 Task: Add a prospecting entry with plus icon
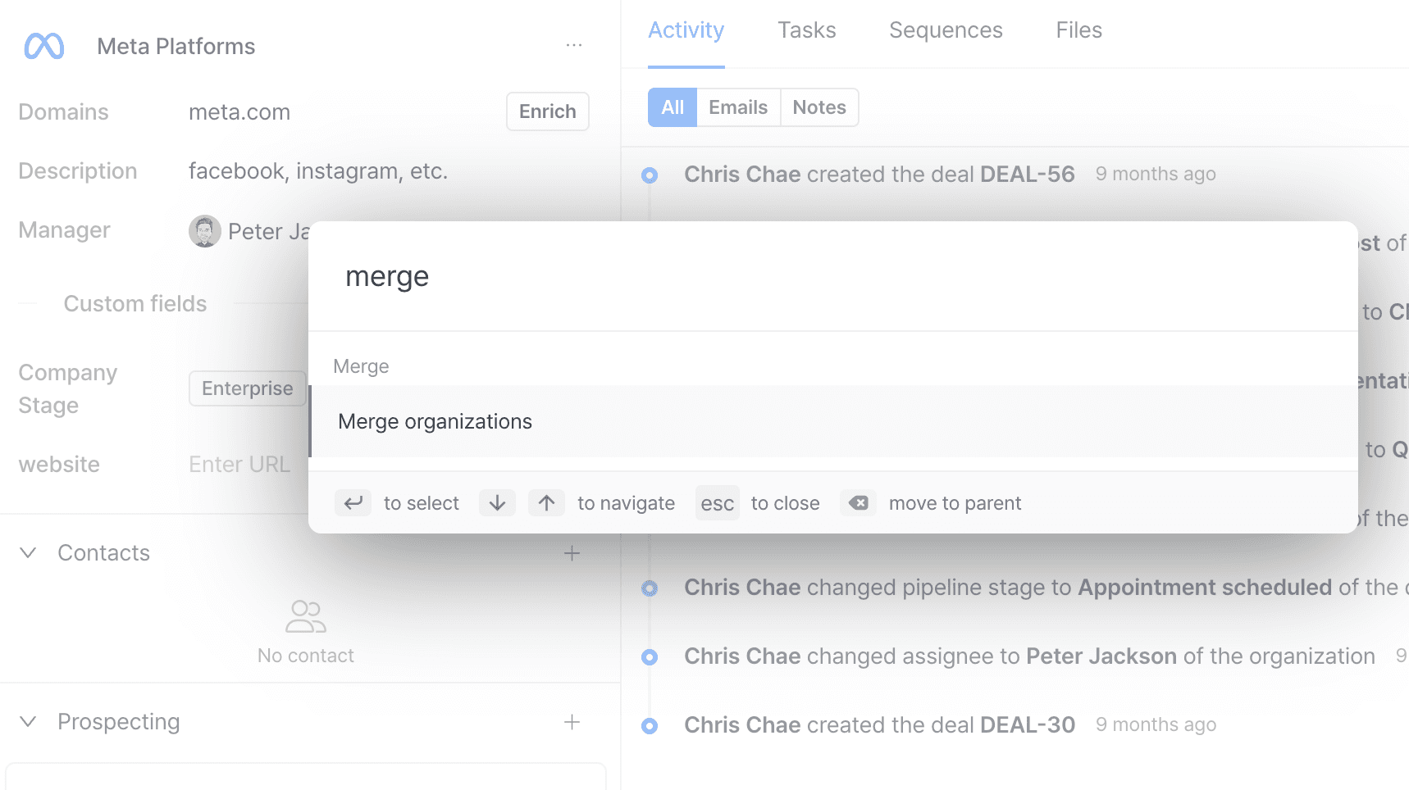click(x=572, y=722)
